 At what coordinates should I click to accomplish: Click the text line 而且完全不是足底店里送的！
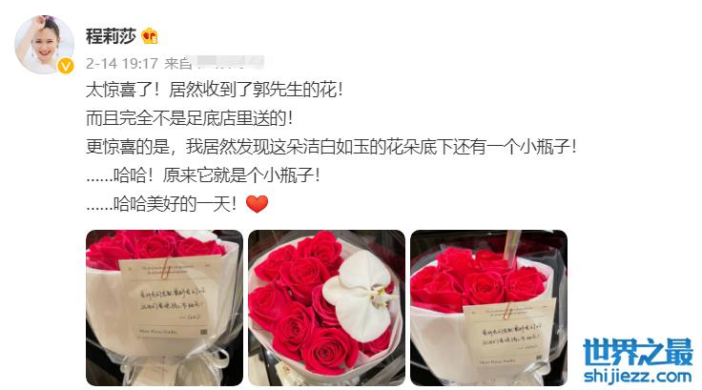pyautogui.click(x=190, y=118)
